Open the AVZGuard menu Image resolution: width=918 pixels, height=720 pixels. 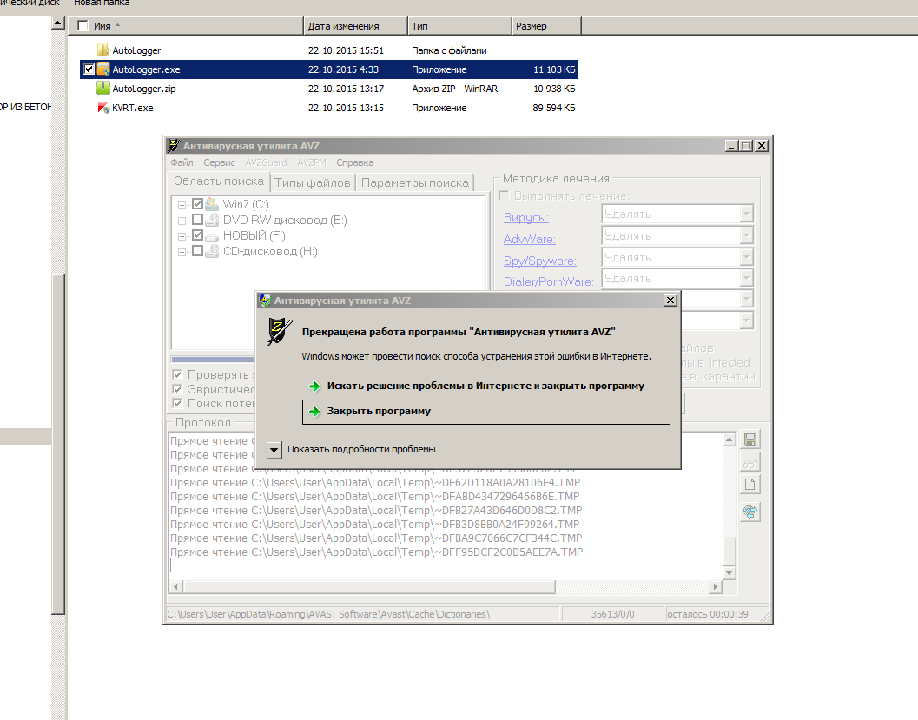[x=266, y=162]
